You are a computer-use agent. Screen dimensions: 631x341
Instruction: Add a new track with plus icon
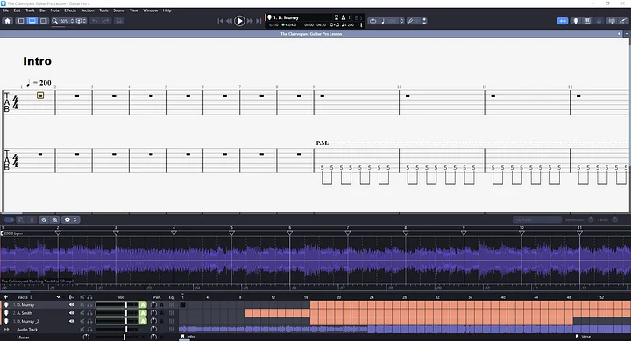pyautogui.click(x=5, y=297)
